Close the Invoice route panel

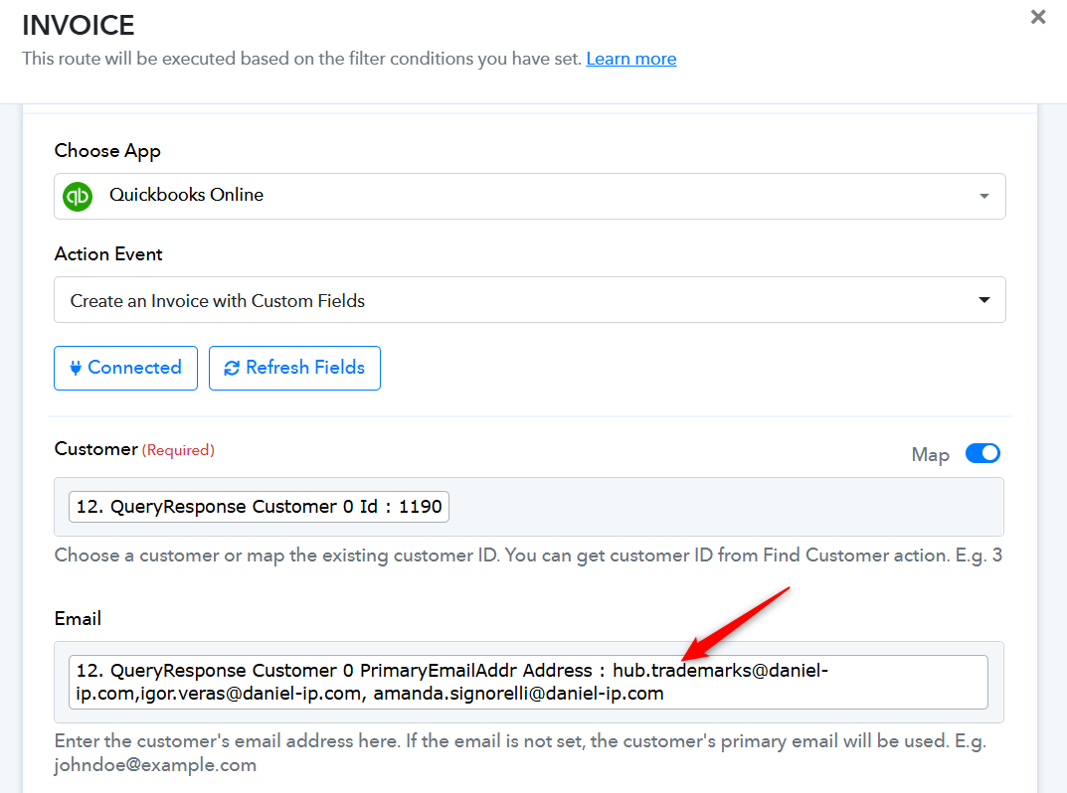1038,17
